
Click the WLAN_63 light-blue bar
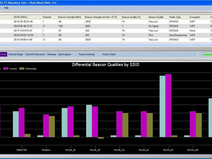(162, 107)
